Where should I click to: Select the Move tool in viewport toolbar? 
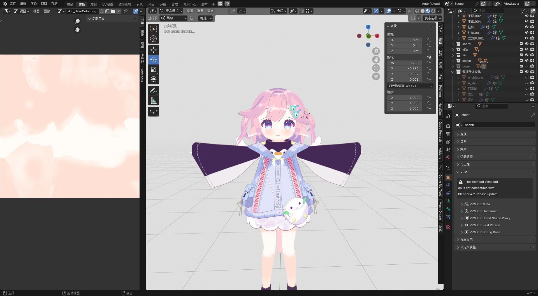pos(153,50)
